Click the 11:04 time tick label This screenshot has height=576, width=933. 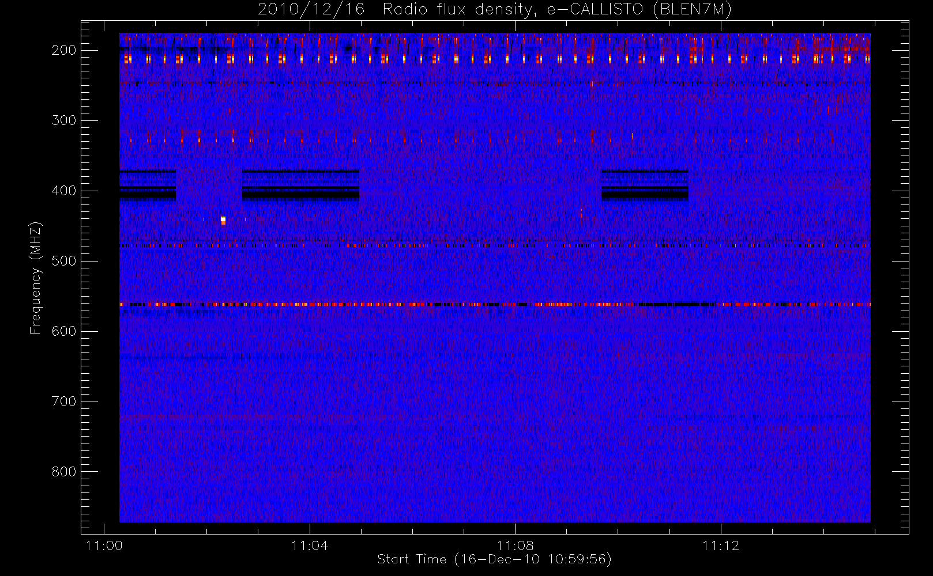click(310, 545)
